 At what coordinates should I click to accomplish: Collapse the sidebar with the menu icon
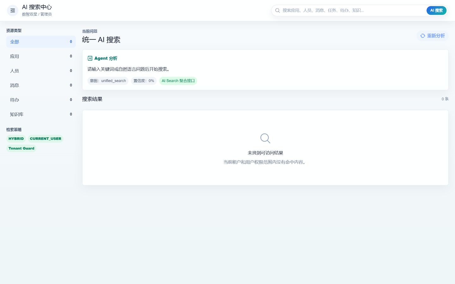(x=13, y=10)
